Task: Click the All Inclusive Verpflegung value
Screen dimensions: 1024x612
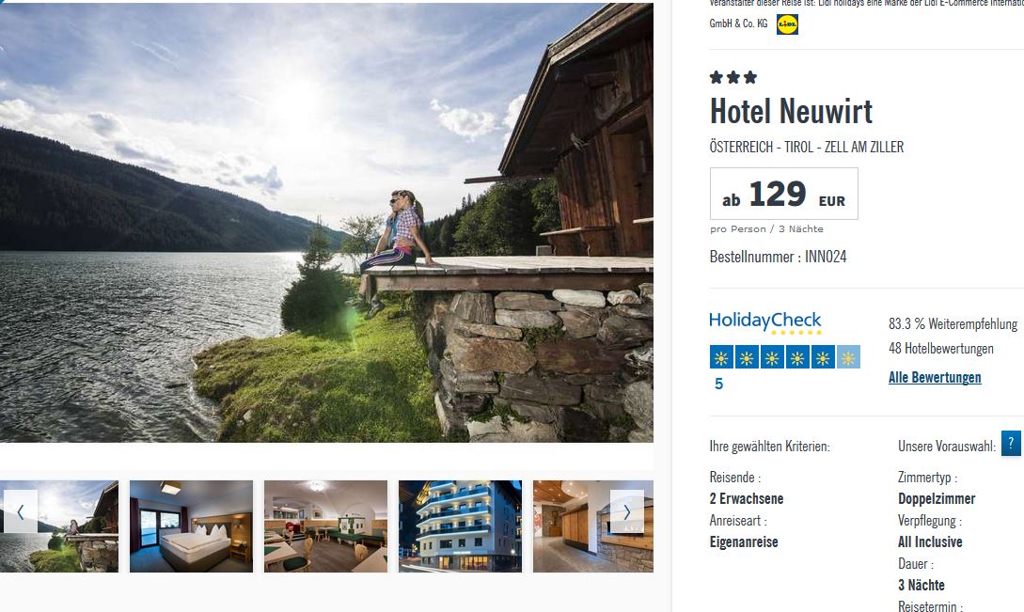Action: (x=930, y=542)
